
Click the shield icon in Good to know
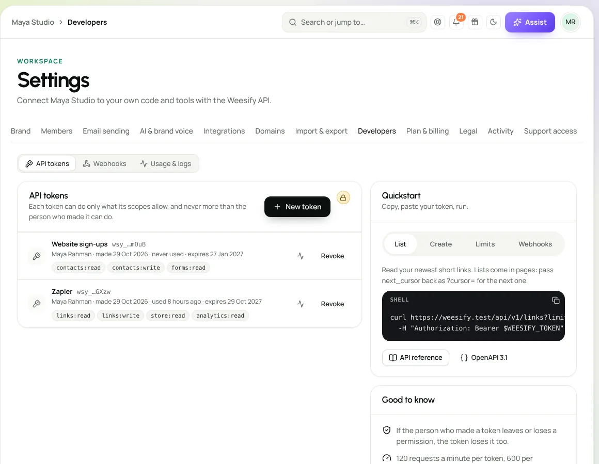pos(387,430)
